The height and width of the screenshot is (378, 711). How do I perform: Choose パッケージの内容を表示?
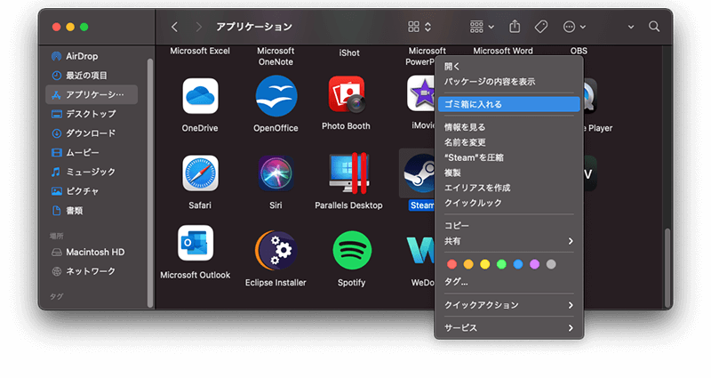pos(508,82)
